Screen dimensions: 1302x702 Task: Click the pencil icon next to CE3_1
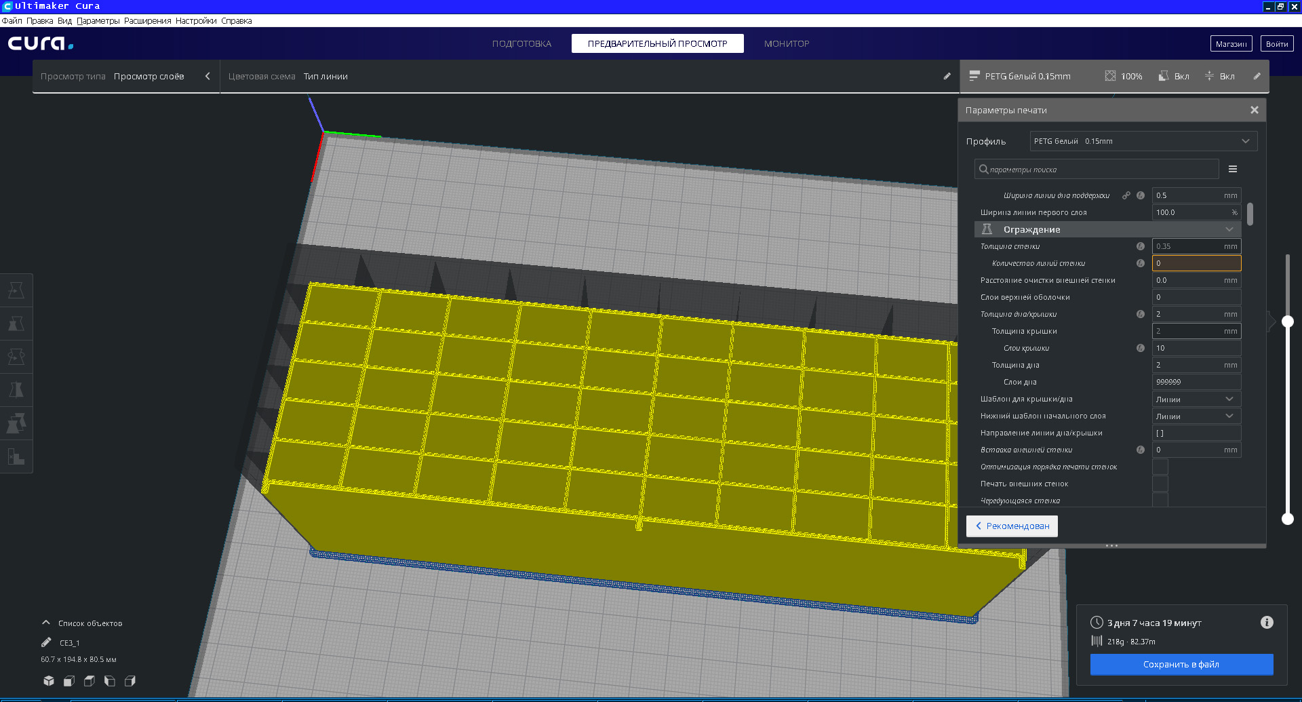(46, 642)
